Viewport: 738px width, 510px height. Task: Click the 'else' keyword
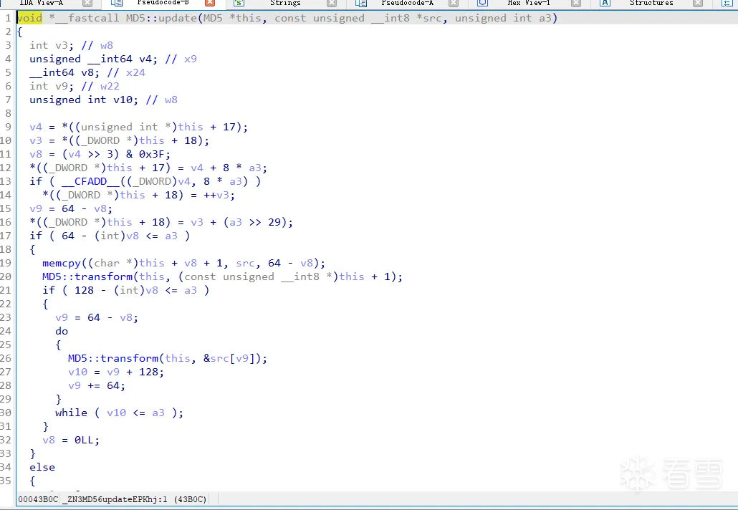[42, 468]
